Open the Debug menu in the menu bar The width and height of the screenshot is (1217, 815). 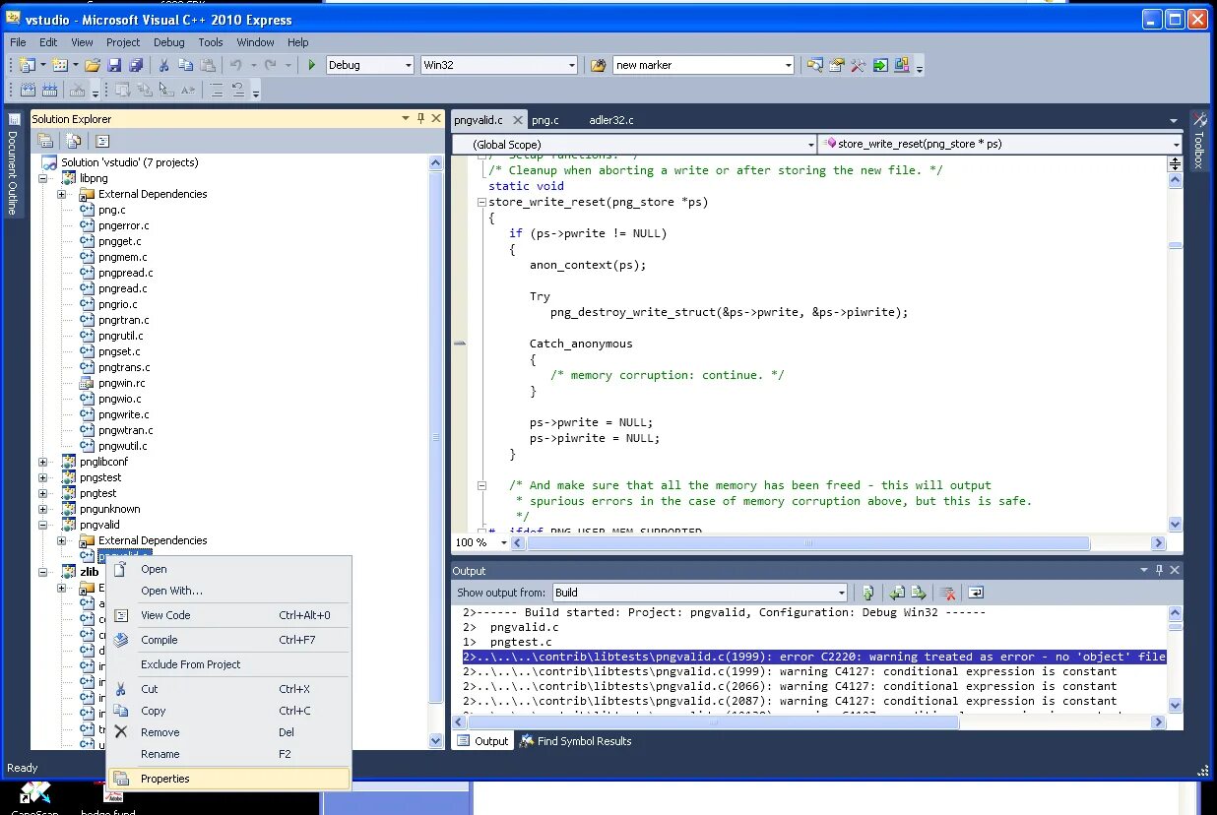tap(168, 42)
